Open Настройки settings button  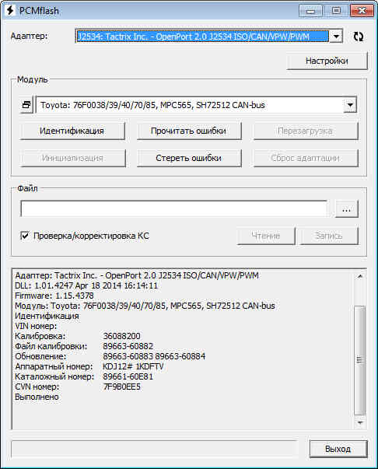pyautogui.click(x=327, y=61)
